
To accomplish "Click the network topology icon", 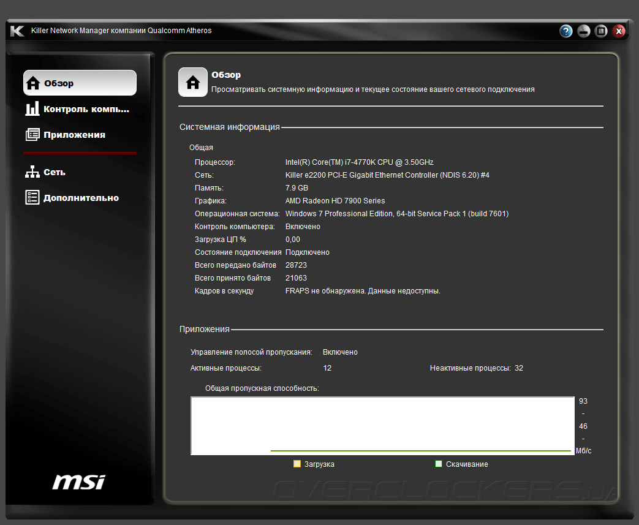I will tap(32, 172).
